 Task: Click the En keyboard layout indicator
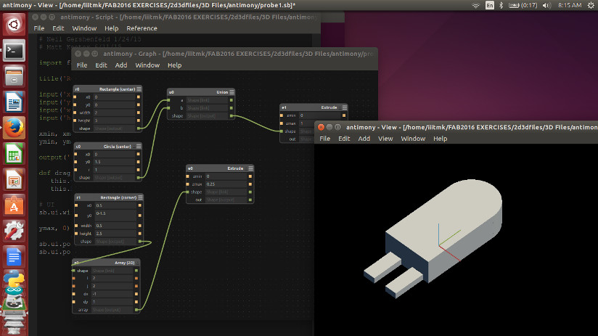click(490, 5)
